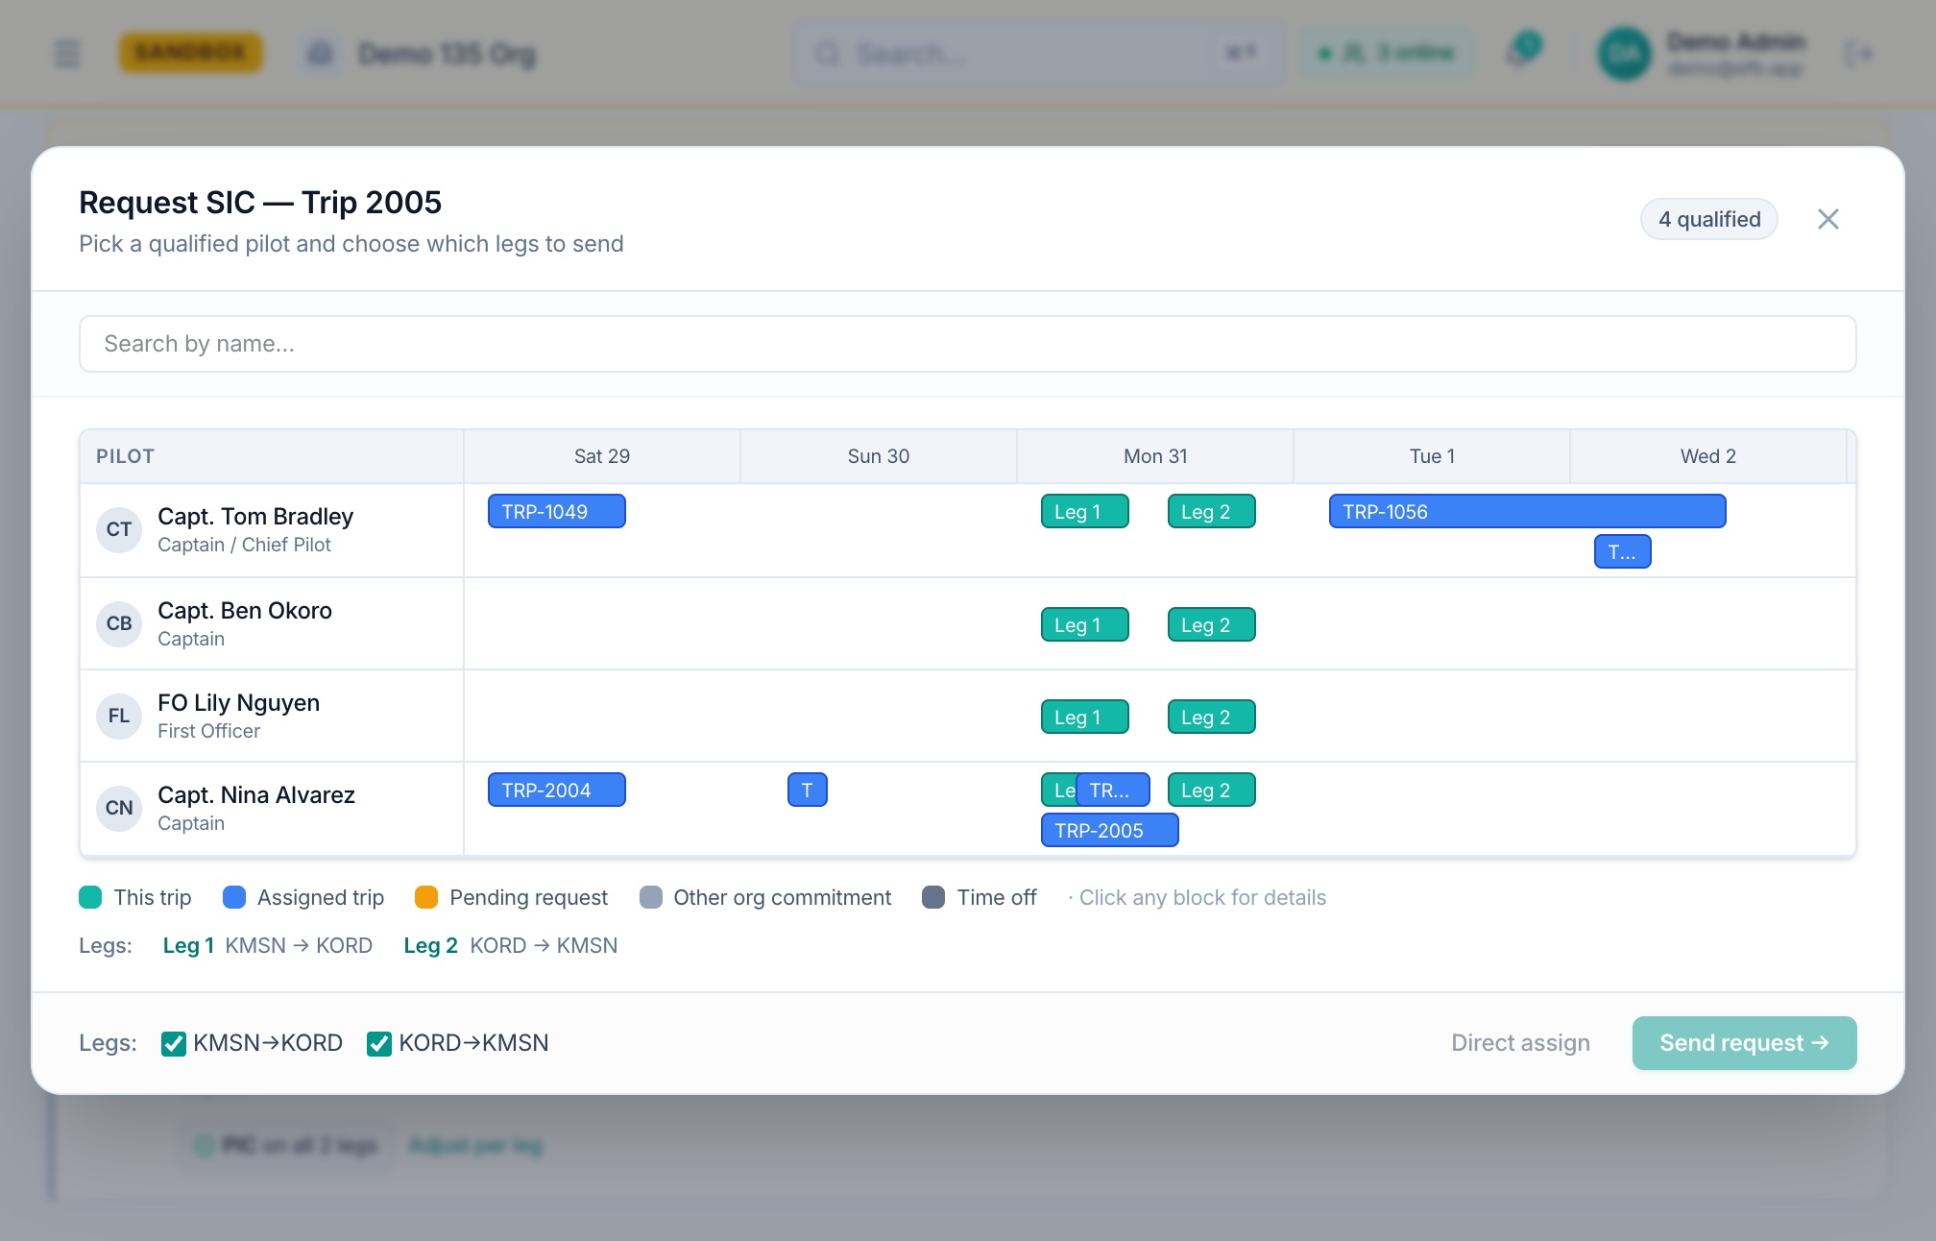Select Capt. Nina Alvarez pilot name

click(256, 795)
